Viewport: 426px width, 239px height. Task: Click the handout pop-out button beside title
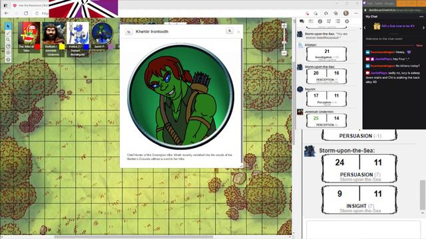click(128, 32)
